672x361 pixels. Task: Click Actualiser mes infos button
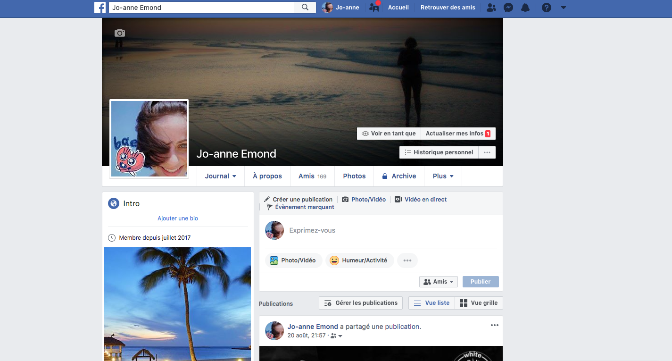pos(458,134)
